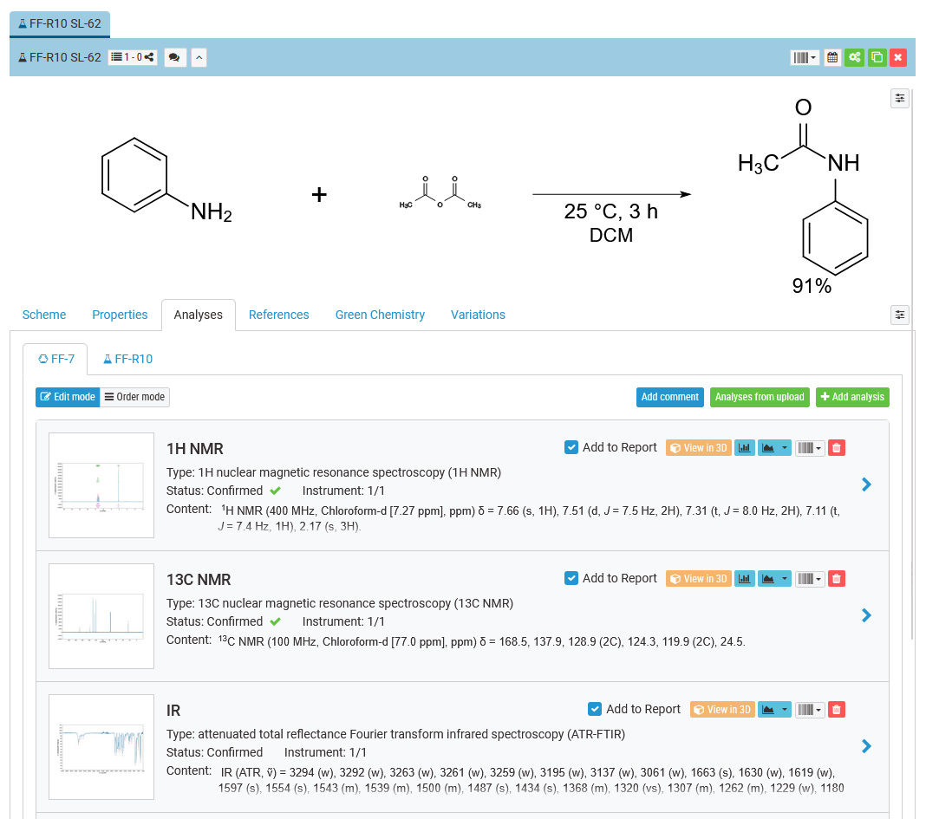Viewport: 926px width, 819px height.
Task: Collapse the experiment header using the caret button
Action: 200,57
